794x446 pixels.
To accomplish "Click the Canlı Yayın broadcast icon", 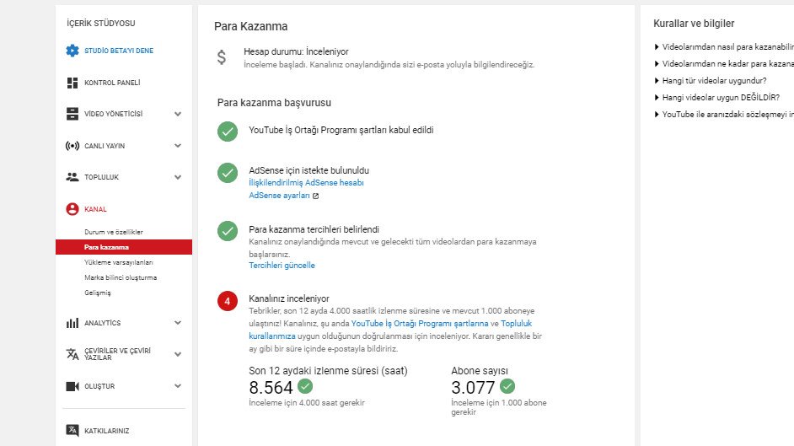I will pos(72,146).
